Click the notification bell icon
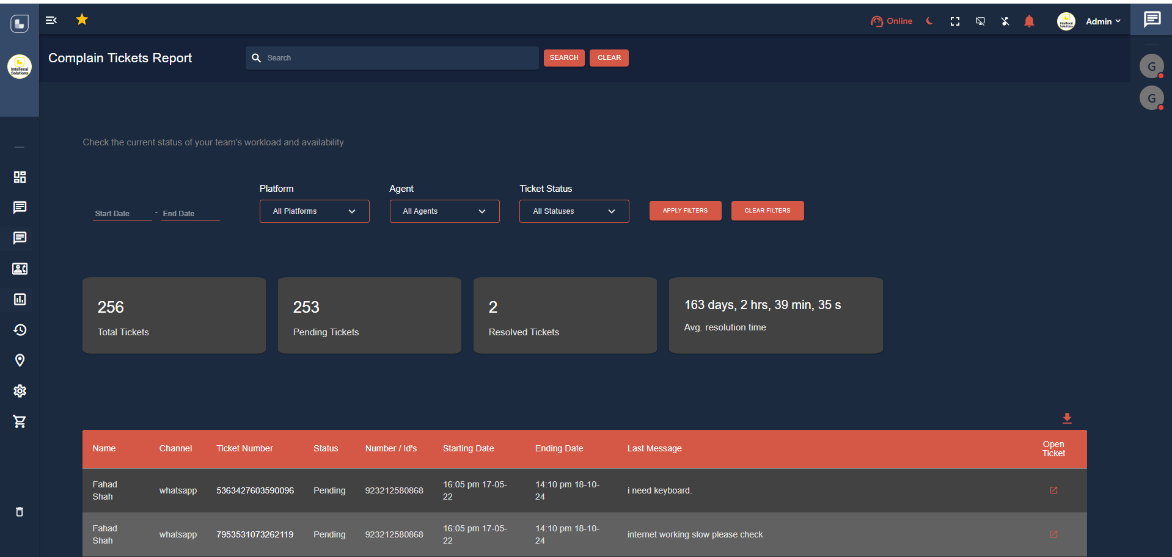Viewport: 1172px width, 557px height. (x=1029, y=21)
